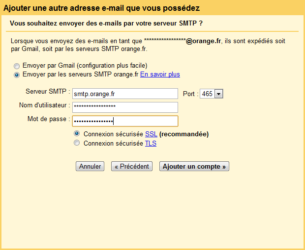Click the Nom d'utilisateur input field
305x250 pixels.
click(x=125, y=107)
